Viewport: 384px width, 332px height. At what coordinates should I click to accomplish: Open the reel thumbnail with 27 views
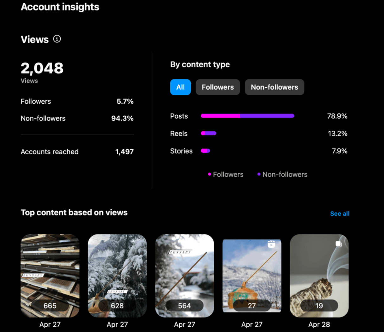(252, 276)
